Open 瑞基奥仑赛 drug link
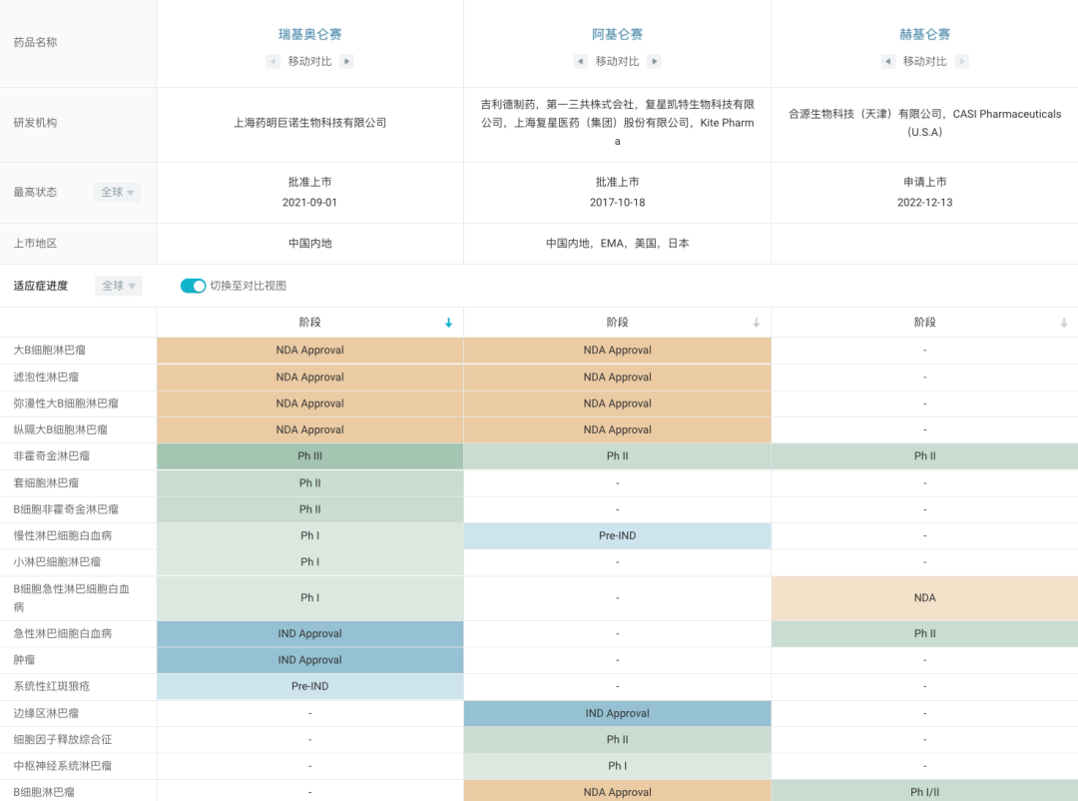The width and height of the screenshot is (1078, 801). [310, 34]
